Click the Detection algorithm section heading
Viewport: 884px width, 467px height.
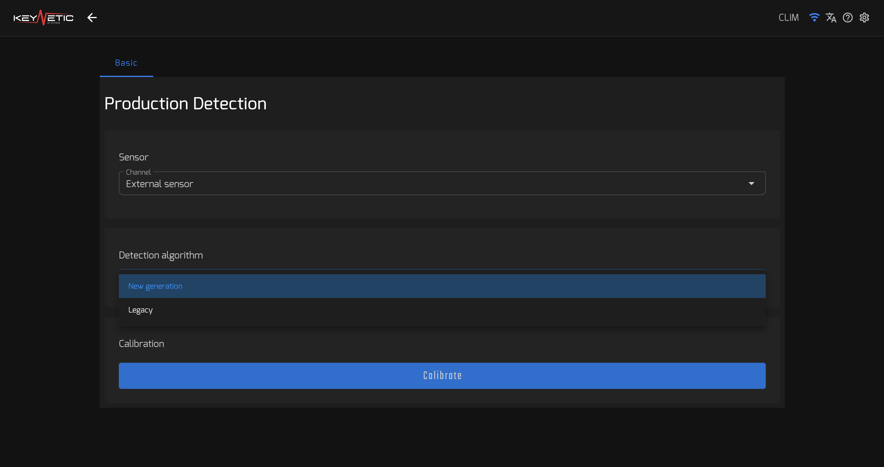pyautogui.click(x=161, y=255)
